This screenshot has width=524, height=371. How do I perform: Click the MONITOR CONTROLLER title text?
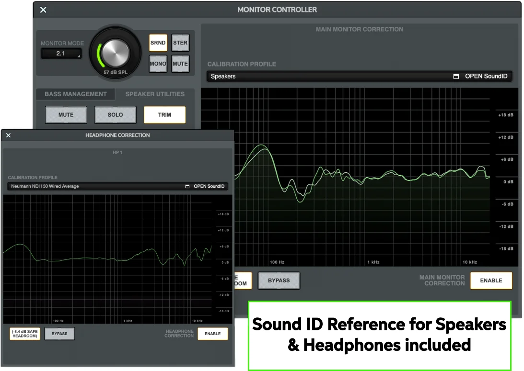[278, 10]
